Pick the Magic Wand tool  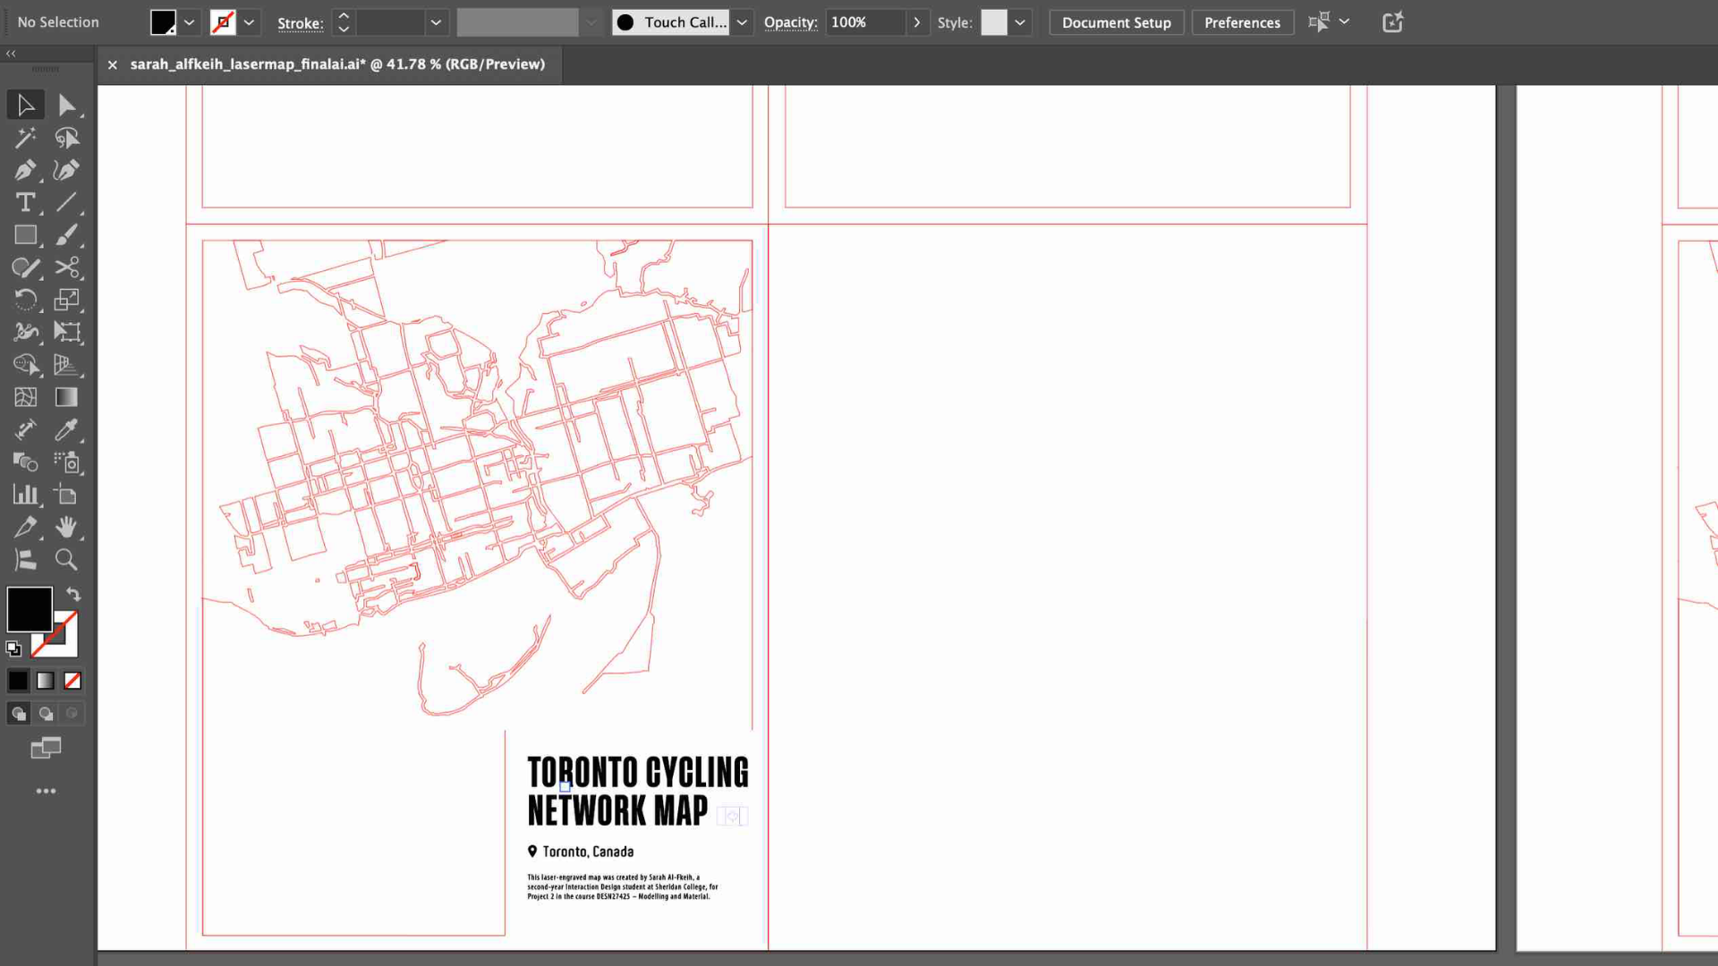point(26,138)
